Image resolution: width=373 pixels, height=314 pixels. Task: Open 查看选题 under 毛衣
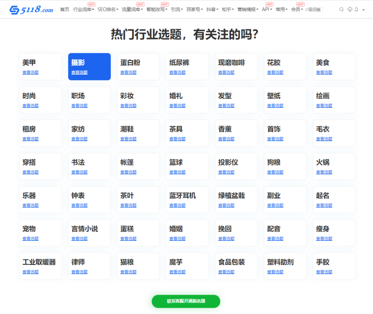pos(324,139)
